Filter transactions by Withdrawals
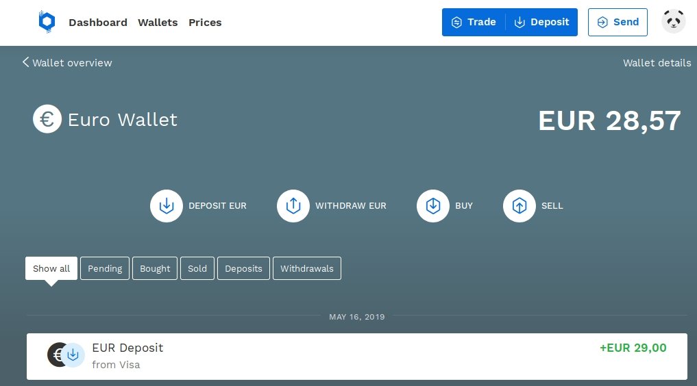Image resolution: width=697 pixels, height=386 pixels. pyautogui.click(x=307, y=268)
